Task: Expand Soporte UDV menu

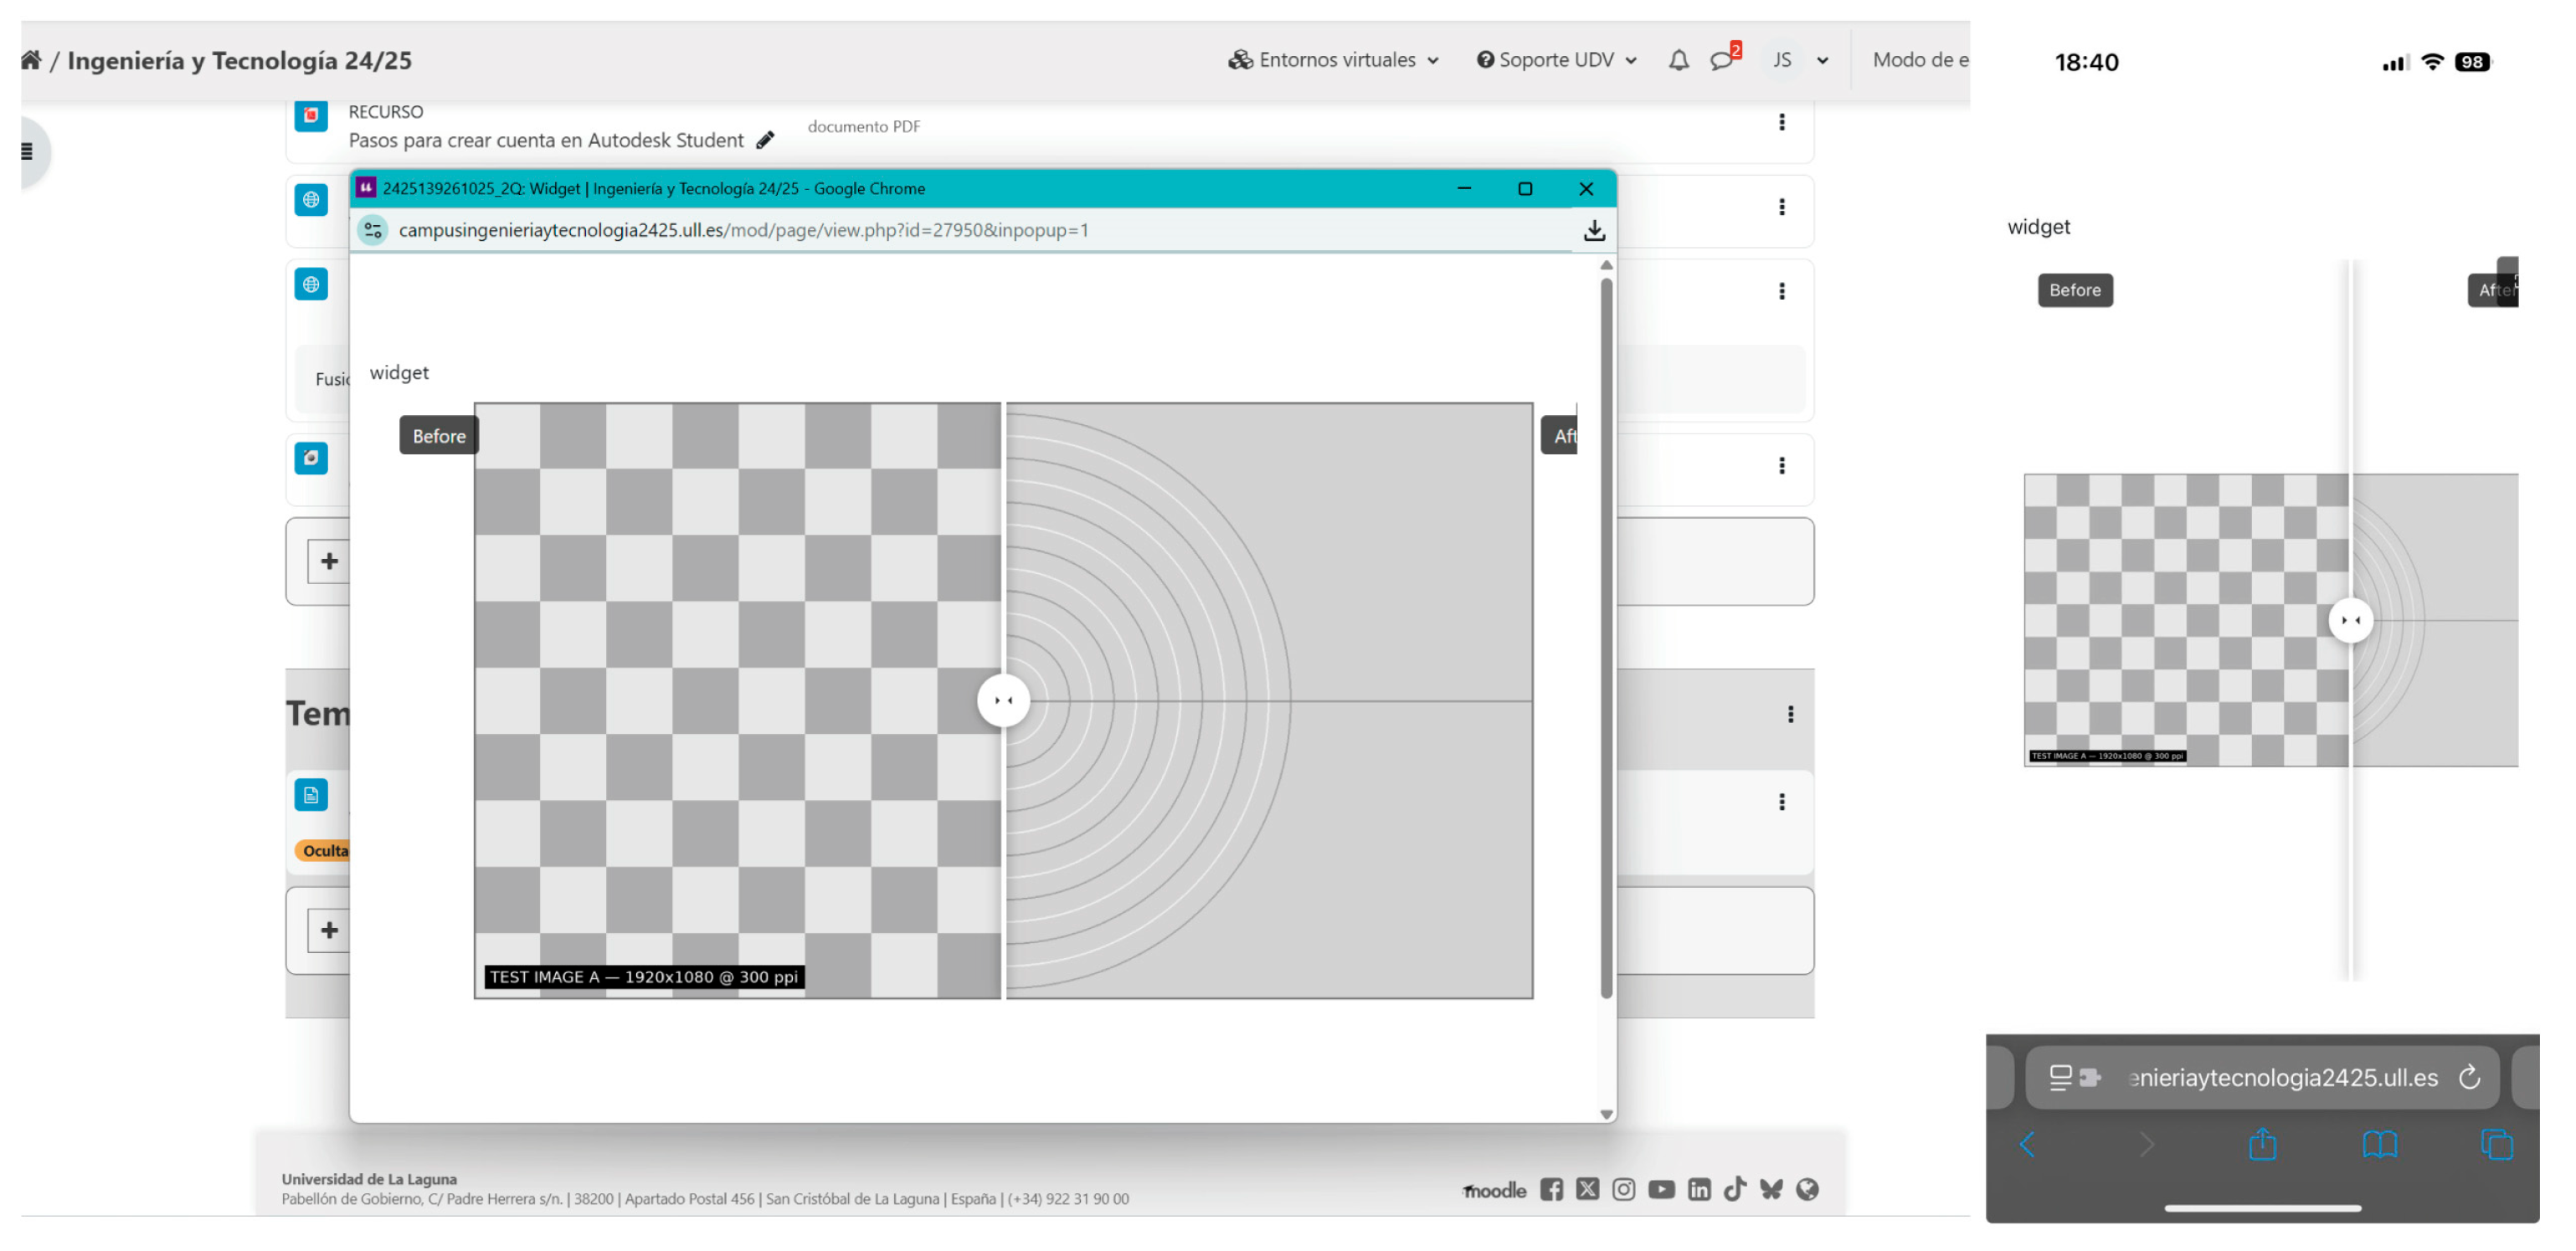Action: point(1557,61)
